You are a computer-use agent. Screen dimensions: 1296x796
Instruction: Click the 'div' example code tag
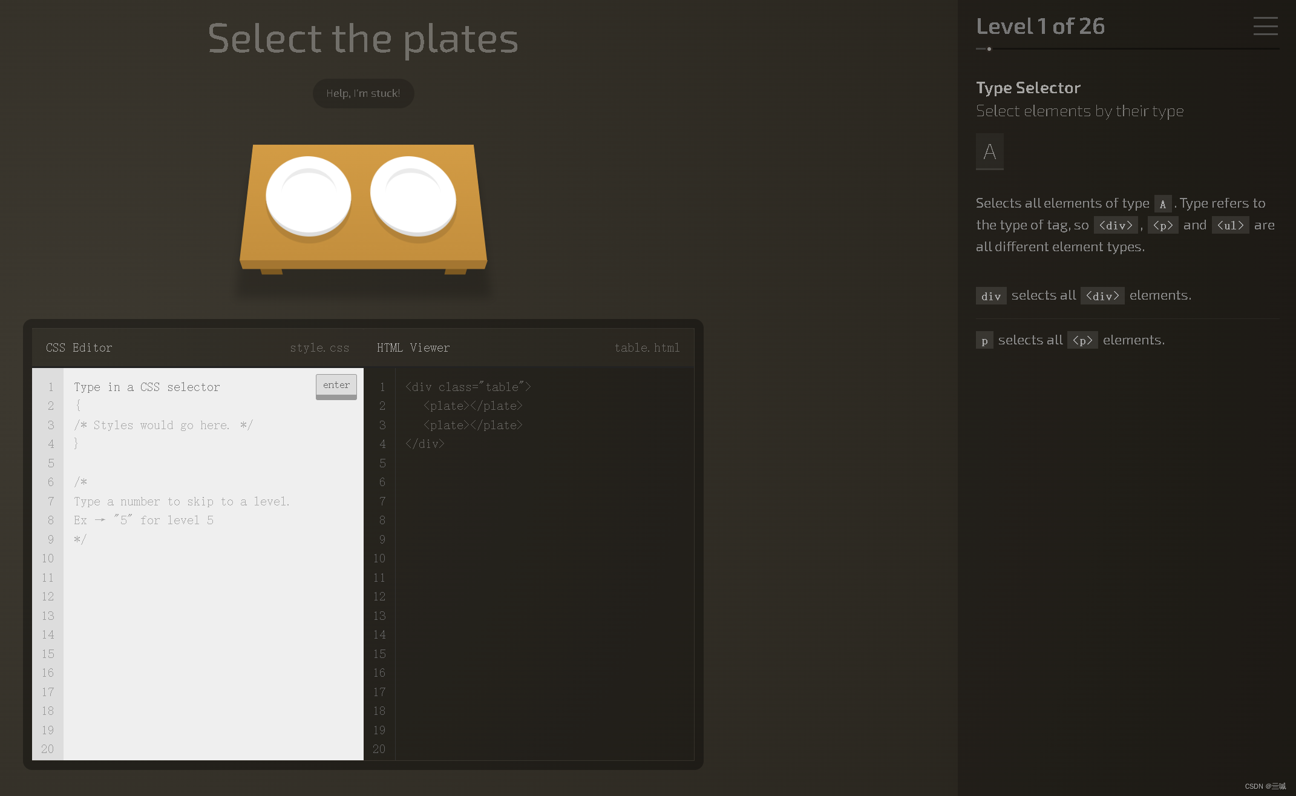point(991,296)
